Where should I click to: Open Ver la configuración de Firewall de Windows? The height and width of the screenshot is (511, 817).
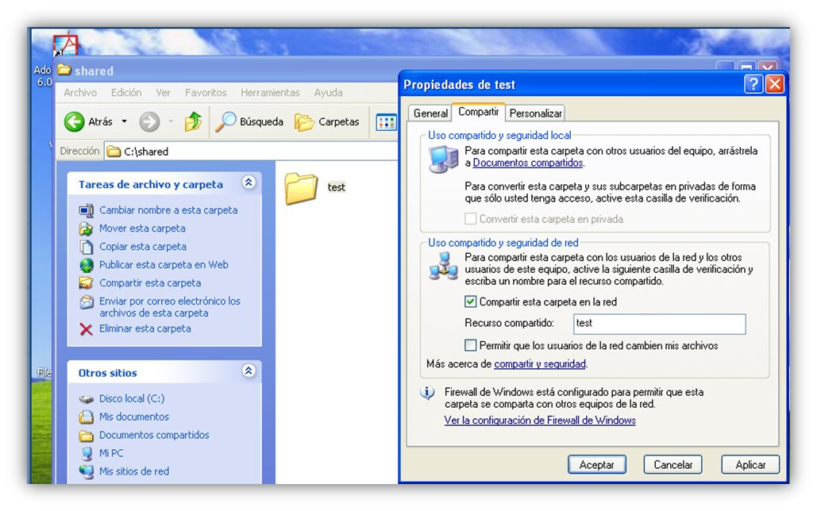coord(540,421)
